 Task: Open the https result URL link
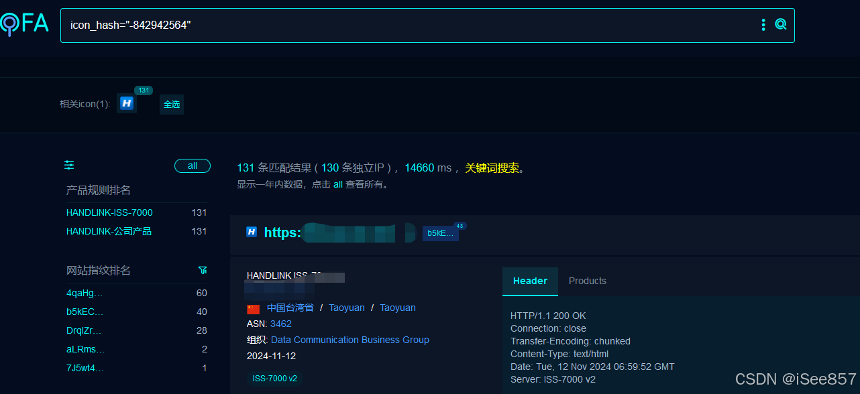click(339, 233)
